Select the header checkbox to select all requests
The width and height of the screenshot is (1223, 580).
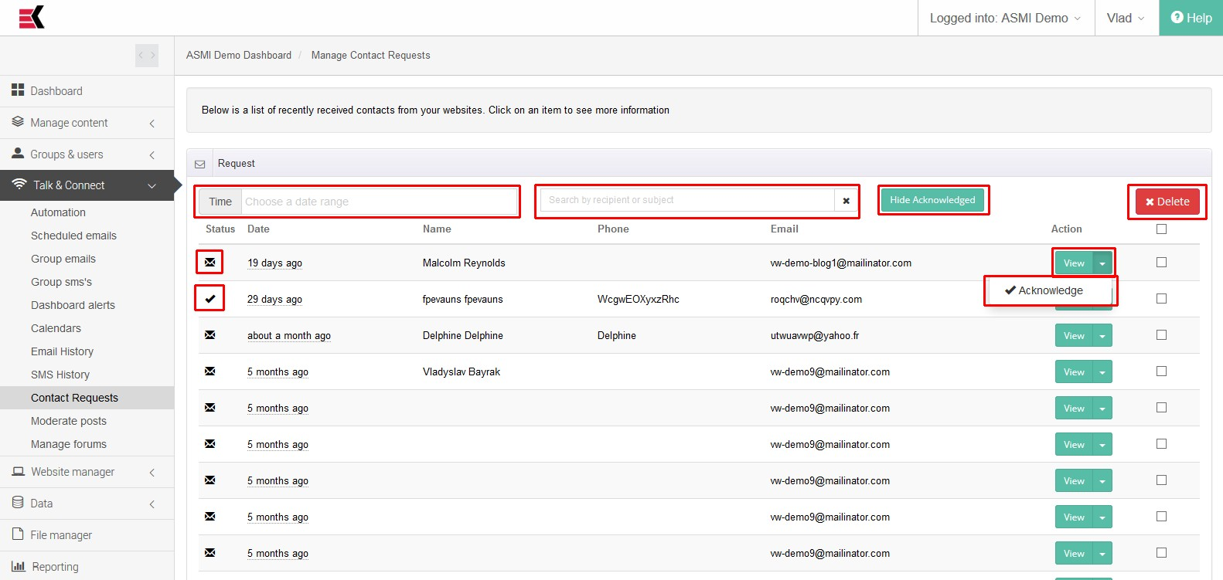[x=1161, y=229]
